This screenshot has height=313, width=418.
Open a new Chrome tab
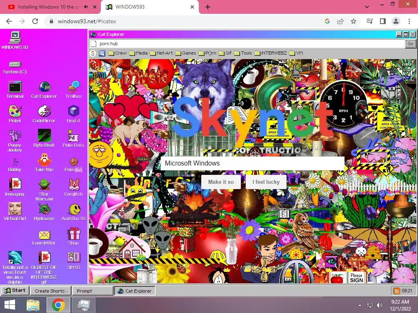pos(208,7)
